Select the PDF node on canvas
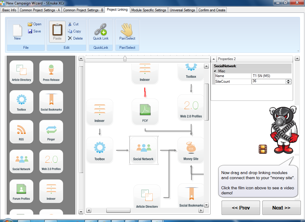Viewport: 305px width, 222px height. [145, 112]
